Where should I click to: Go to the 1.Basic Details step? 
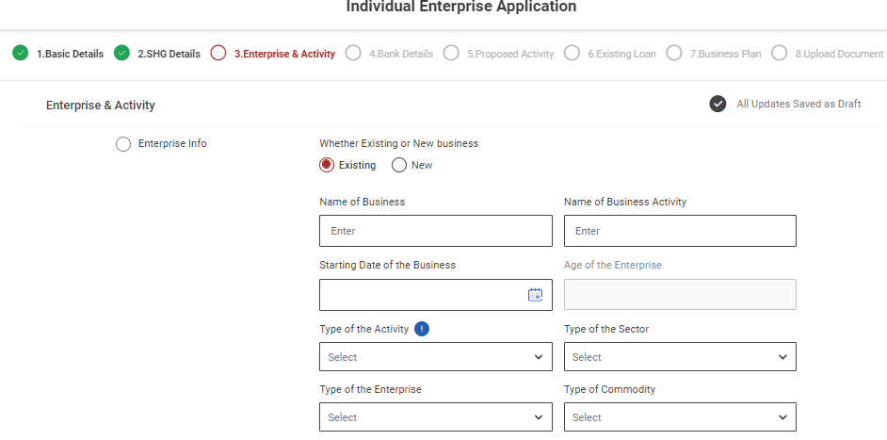(x=70, y=54)
